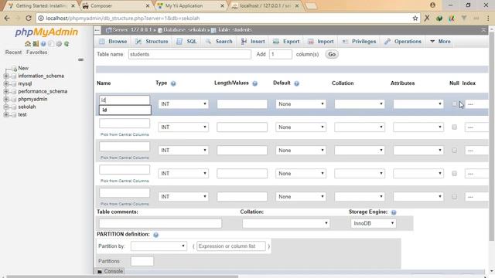This screenshot has height=278, width=495.
Task: Click Pick from Central Columns under second row
Action: (x=125, y=134)
